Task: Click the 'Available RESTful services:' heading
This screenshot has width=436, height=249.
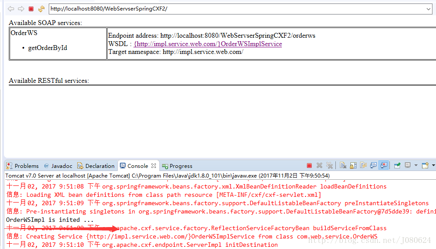Action: (49, 81)
